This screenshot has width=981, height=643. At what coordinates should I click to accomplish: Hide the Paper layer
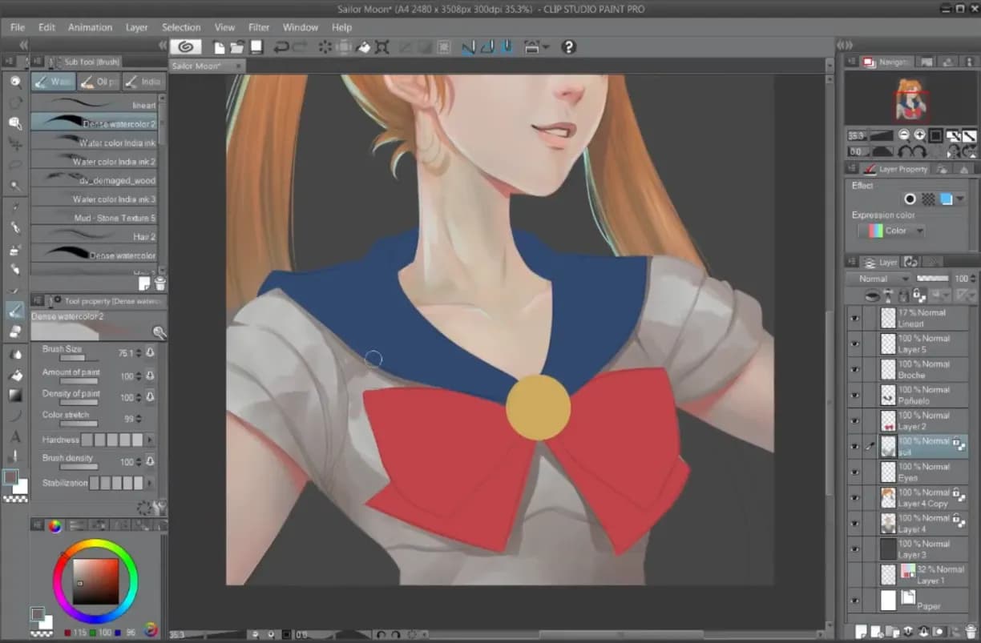[854, 600]
